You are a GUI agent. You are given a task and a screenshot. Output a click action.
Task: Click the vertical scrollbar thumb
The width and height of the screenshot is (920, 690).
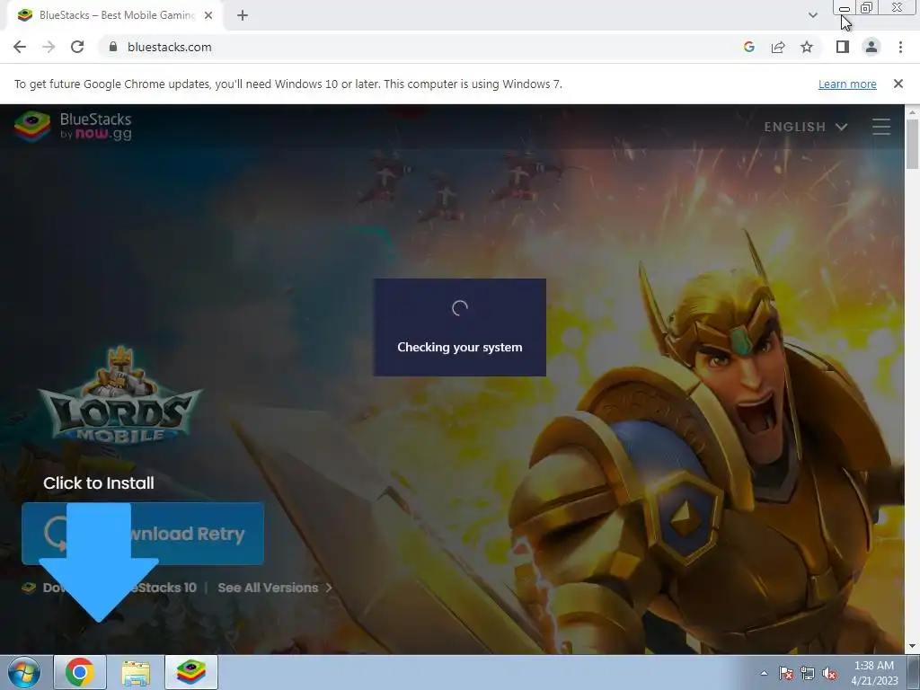tap(913, 144)
